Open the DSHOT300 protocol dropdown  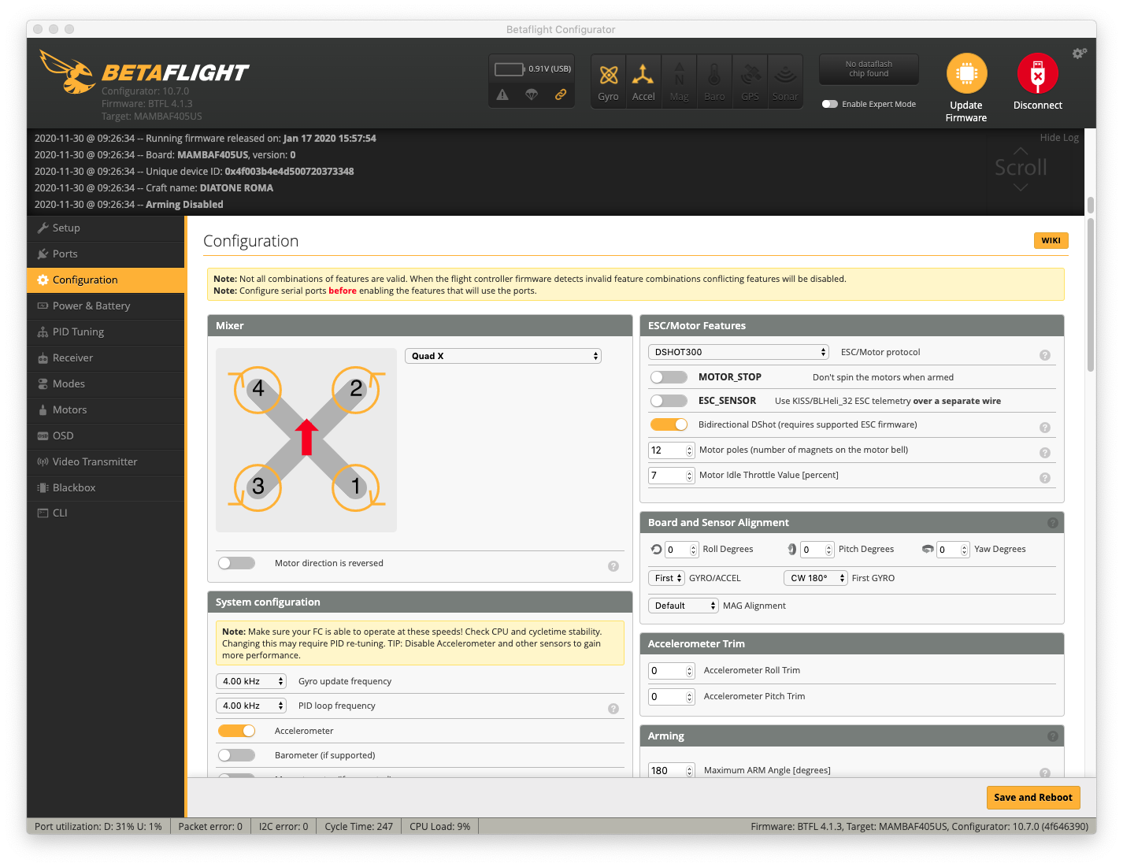pyautogui.click(x=739, y=352)
